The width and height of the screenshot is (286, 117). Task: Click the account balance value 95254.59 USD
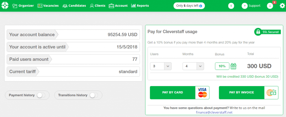[x=122, y=35]
